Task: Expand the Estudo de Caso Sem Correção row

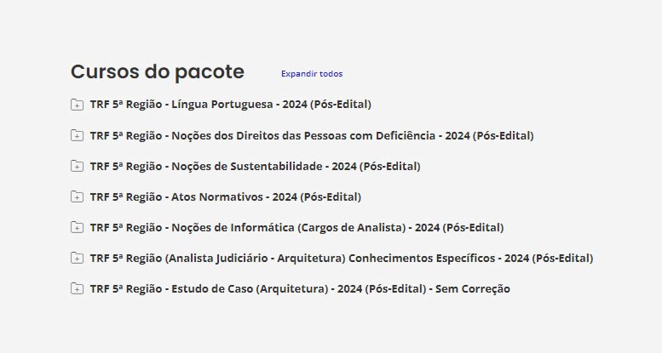Action: click(x=77, y=288)
